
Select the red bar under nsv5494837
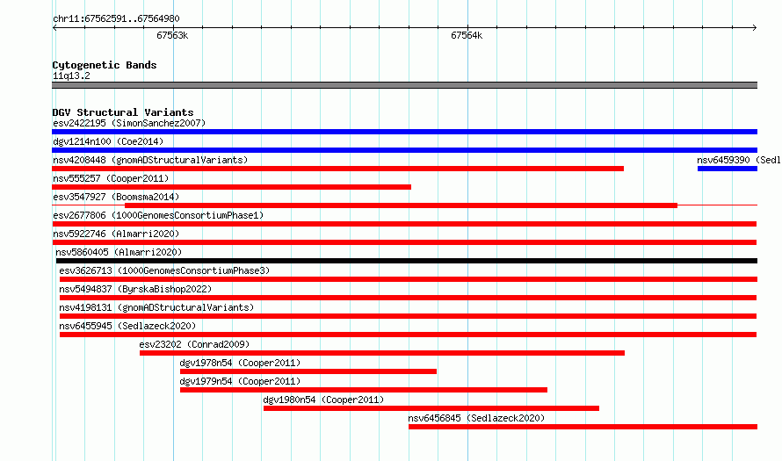[x=408, y=298]
